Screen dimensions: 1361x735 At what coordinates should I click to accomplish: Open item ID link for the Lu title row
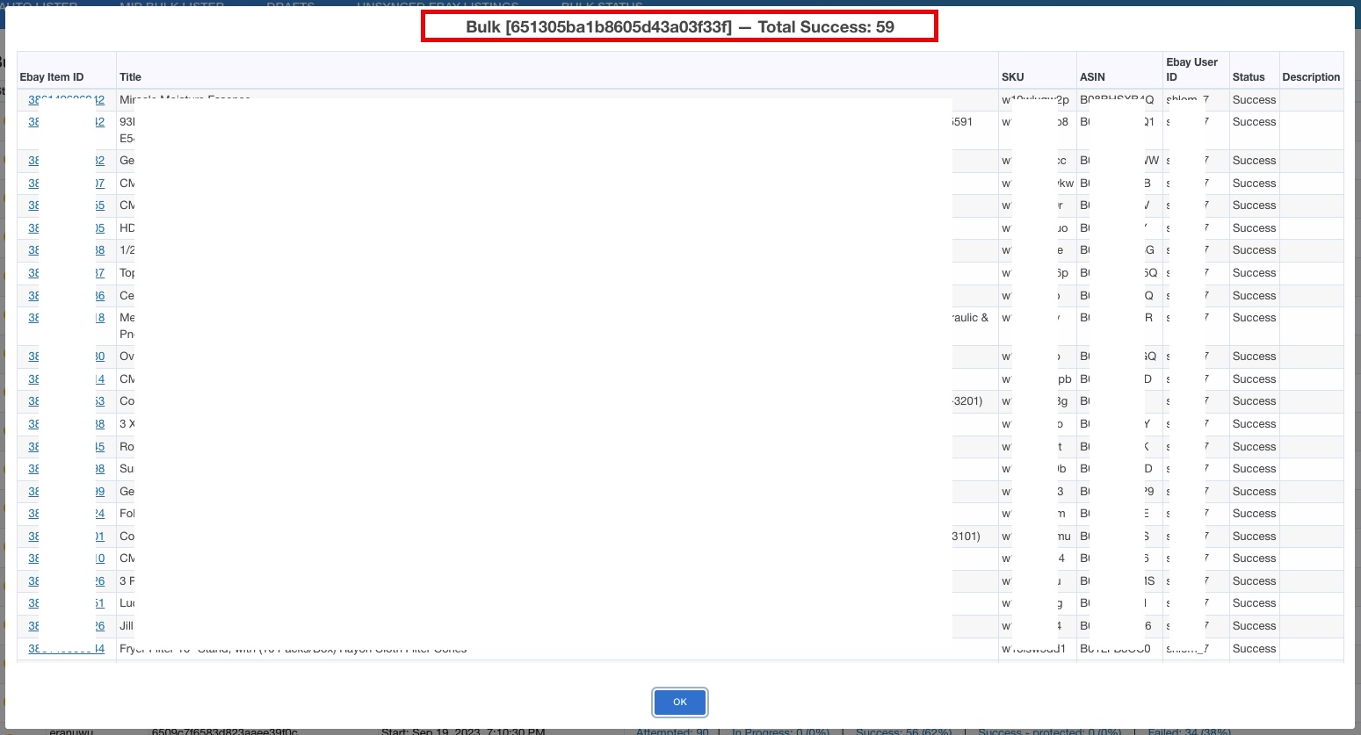point(66,602)
